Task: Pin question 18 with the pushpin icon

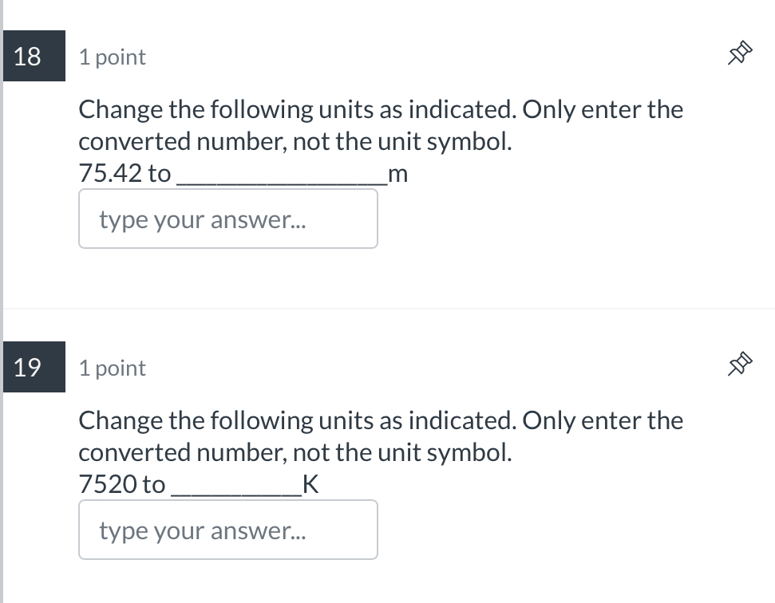Action: tap(740, 53)
